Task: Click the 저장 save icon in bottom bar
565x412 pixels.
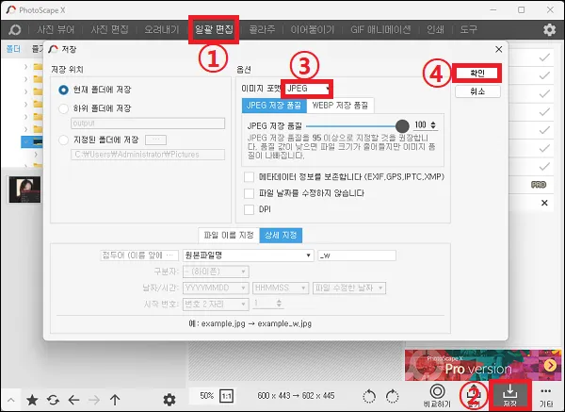Action: tap(509, 396)
